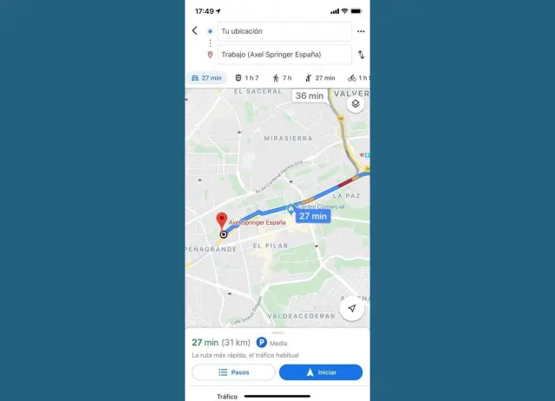This screenshot has width=555, height=401.
Task: Tap the red Axel Springer España destination pin
Action: point(222,221)
